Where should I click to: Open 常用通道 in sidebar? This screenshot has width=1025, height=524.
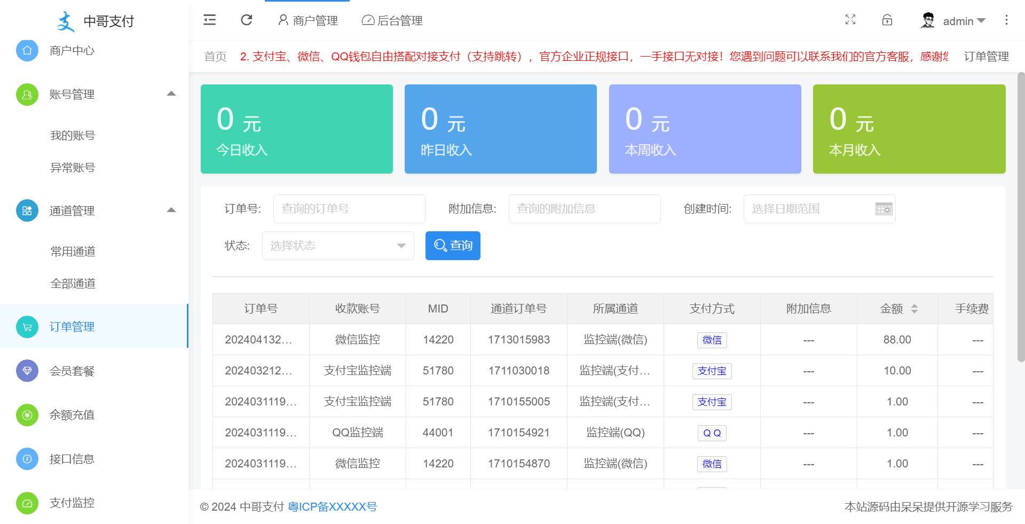point(73,252)
